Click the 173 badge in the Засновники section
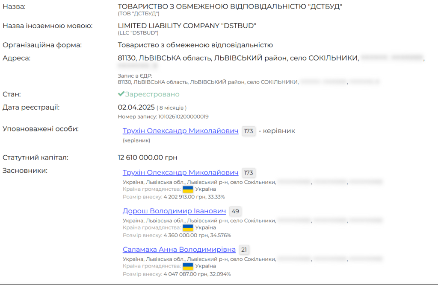 tap(249, 173)
